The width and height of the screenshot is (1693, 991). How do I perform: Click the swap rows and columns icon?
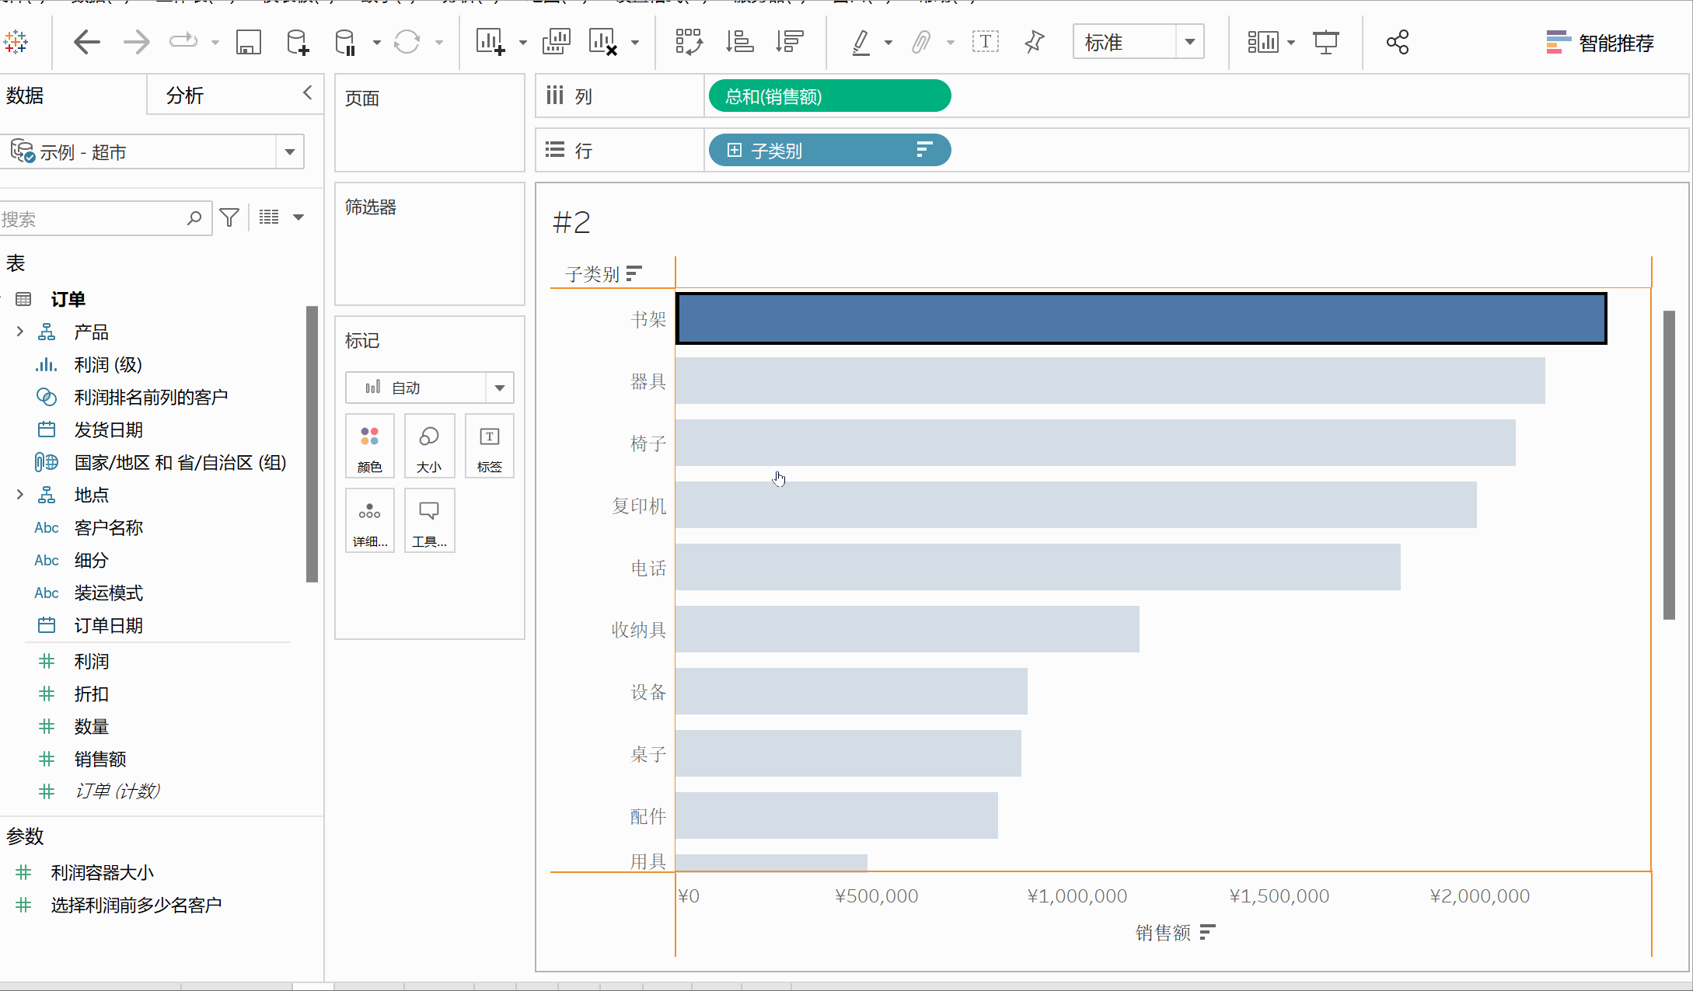tap(689, 42)
